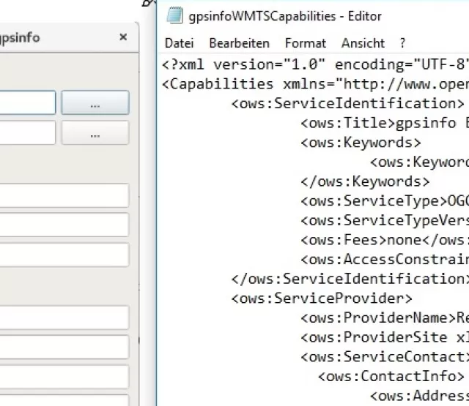Open the Ansicht menu
Screen dimensions: 469x406
click(363, 43)
